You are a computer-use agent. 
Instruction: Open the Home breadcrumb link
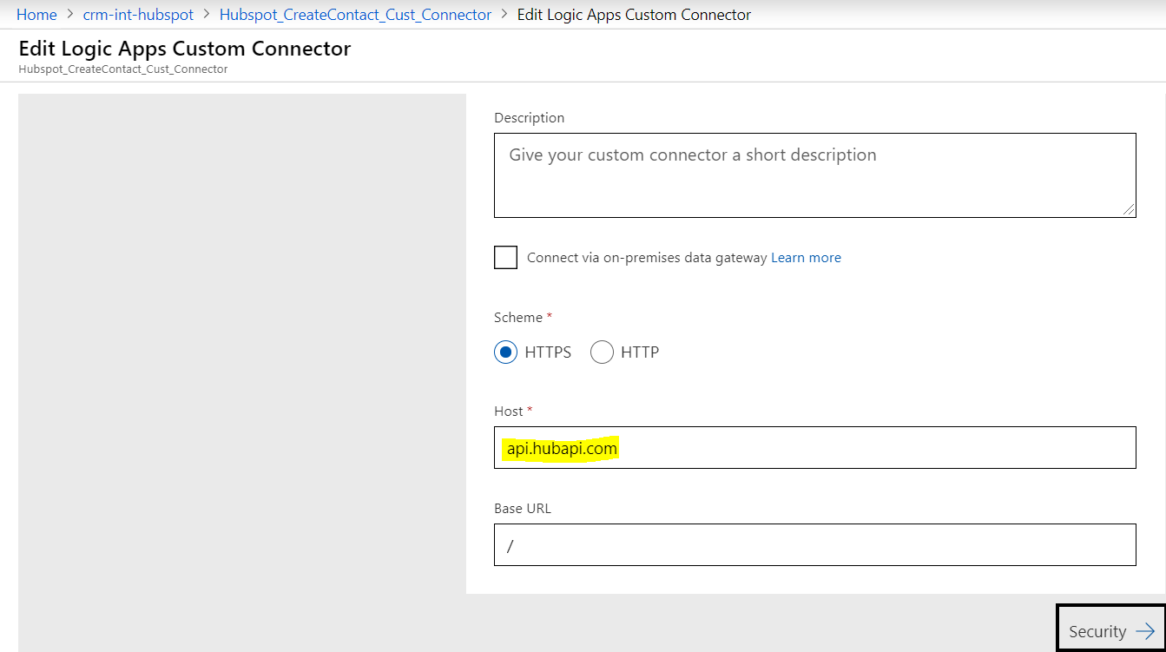(x=36, y=14)
